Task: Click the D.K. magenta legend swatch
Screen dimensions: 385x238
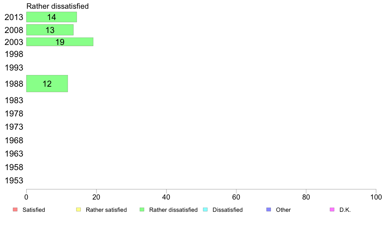Action: [332, 210]
